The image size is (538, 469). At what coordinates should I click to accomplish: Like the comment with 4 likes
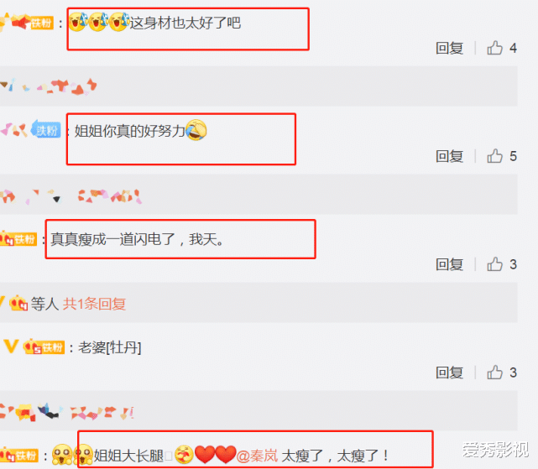494,48
